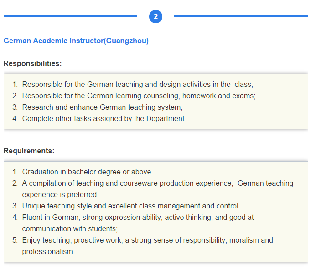Click 'Unique teaching style' requirement item
The image size is (316, 269).
click(x=130, y=206)
